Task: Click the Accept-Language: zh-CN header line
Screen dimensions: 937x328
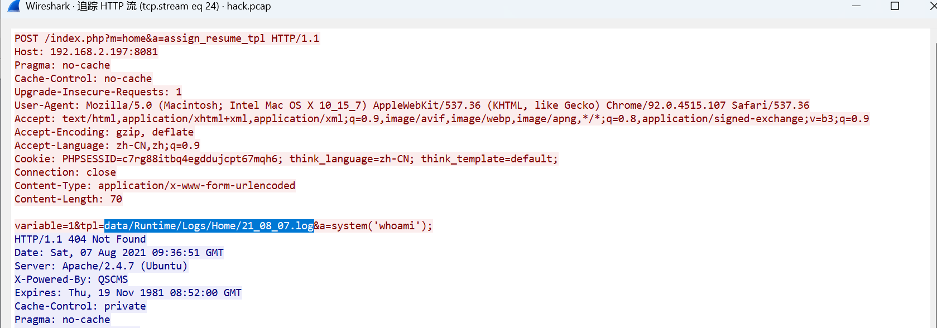Action: point(107,146)
